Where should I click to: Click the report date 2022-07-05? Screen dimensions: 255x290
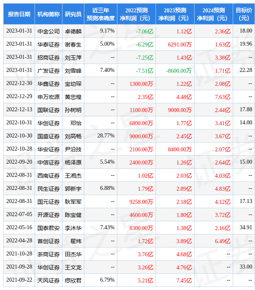(x=19, y=214)
